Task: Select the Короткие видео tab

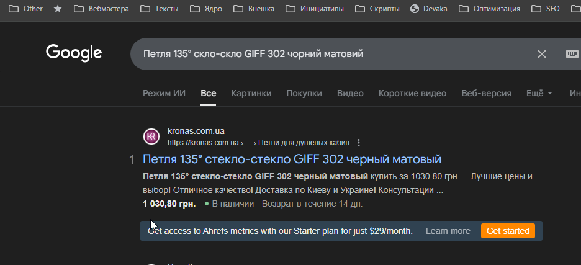Action: click(x=412, y=93)
